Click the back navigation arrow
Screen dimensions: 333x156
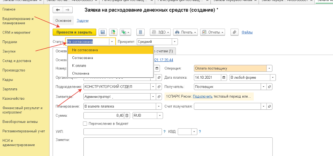(57, 10)
